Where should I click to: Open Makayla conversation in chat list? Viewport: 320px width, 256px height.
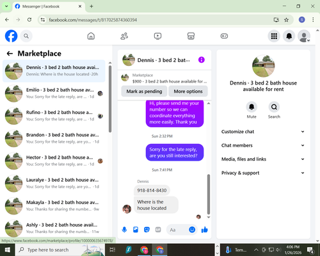54,206
